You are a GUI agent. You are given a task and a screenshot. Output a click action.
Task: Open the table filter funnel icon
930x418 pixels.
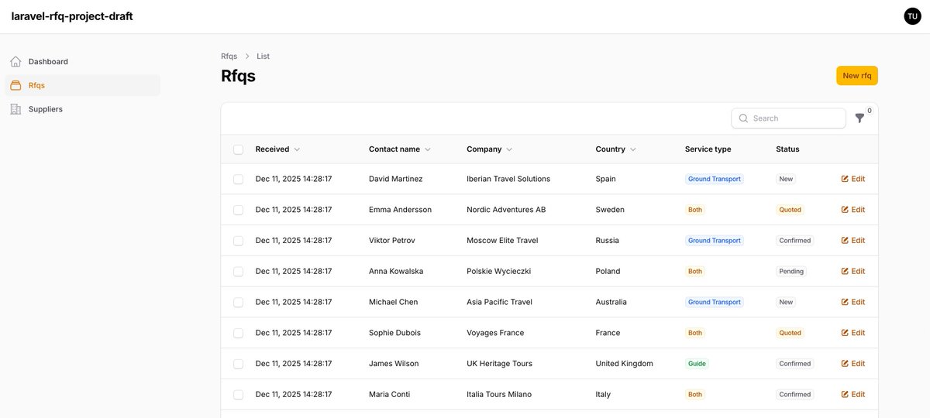pos(859,118)
